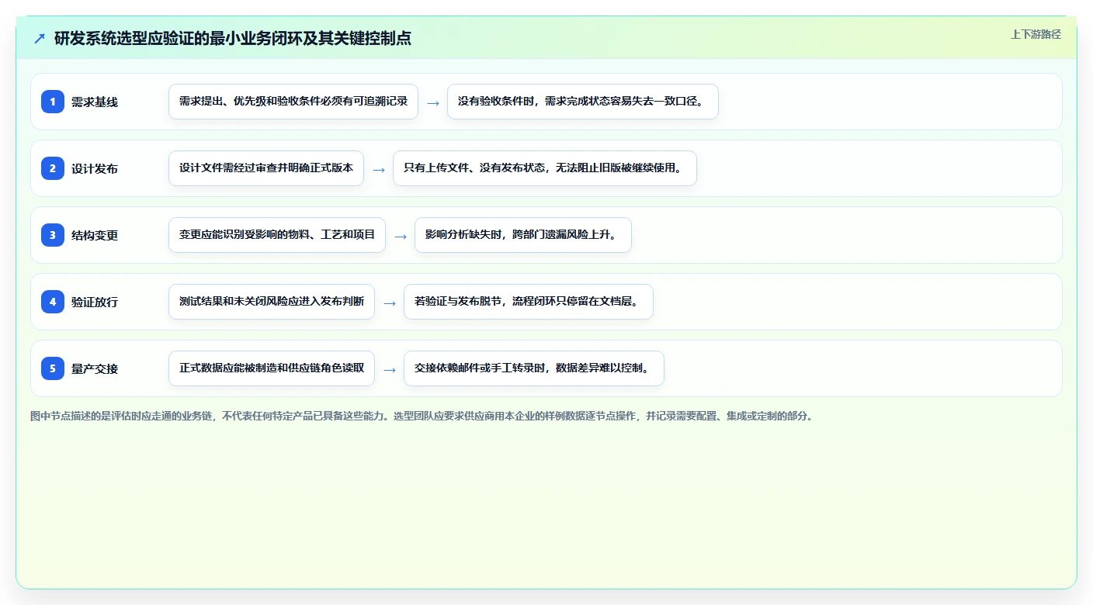Click the 设计发布 step label
The width and height of the screenshot is (1093, 605).
coord(95,168)
